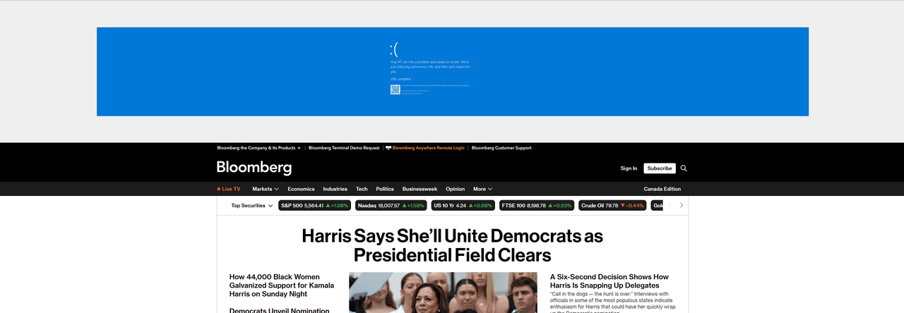The image size is (904, 313).
Task: Open the Politics section
Action: point(385,189)
